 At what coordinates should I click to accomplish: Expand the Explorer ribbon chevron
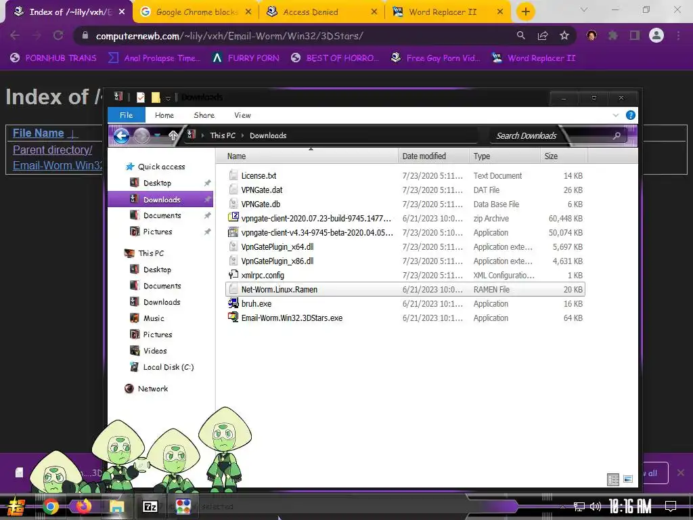616,115
